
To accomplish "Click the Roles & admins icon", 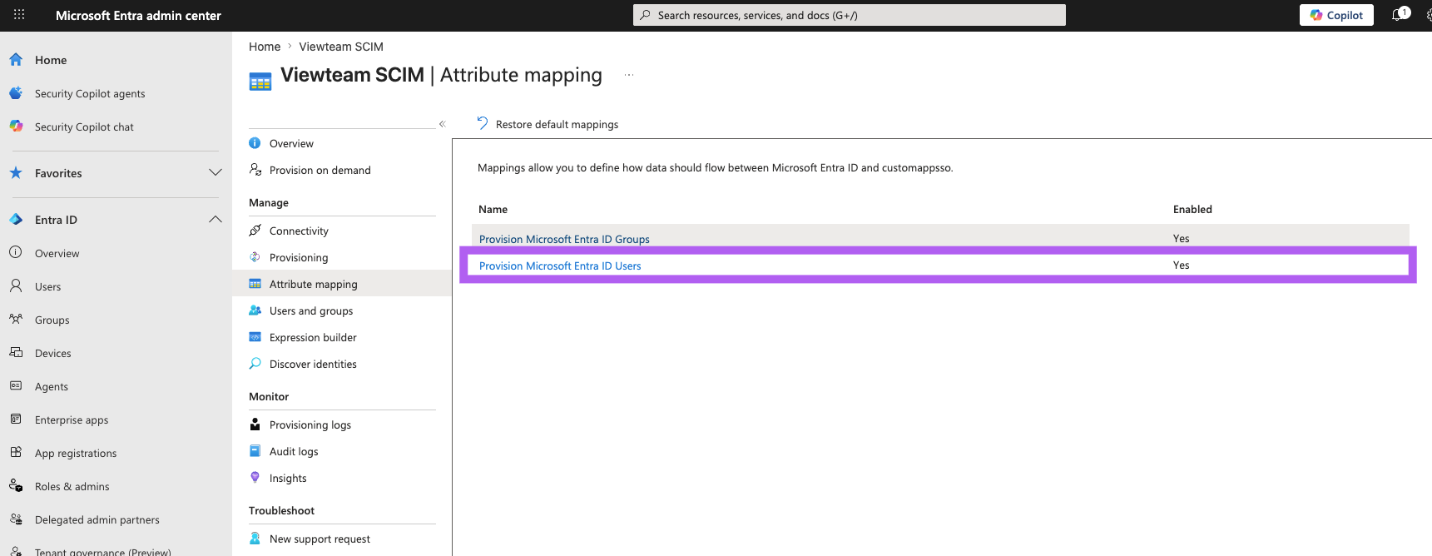I will tap(16, 486).
